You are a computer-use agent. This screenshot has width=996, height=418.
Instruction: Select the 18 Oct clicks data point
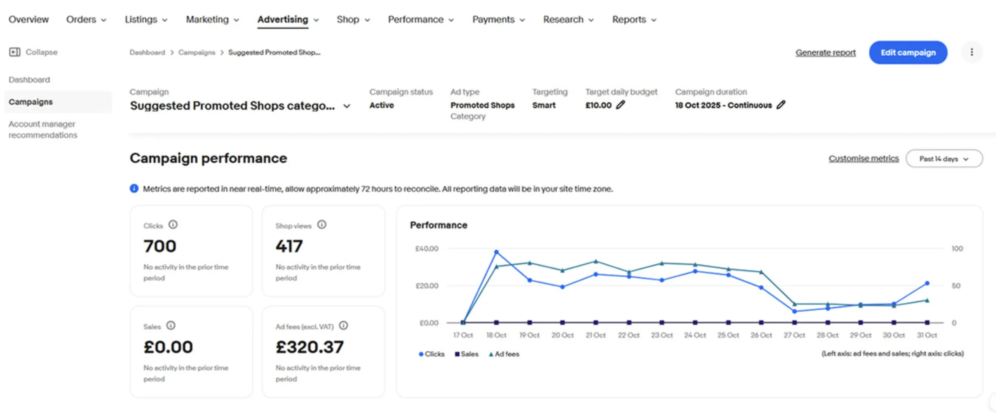[496, 252]
